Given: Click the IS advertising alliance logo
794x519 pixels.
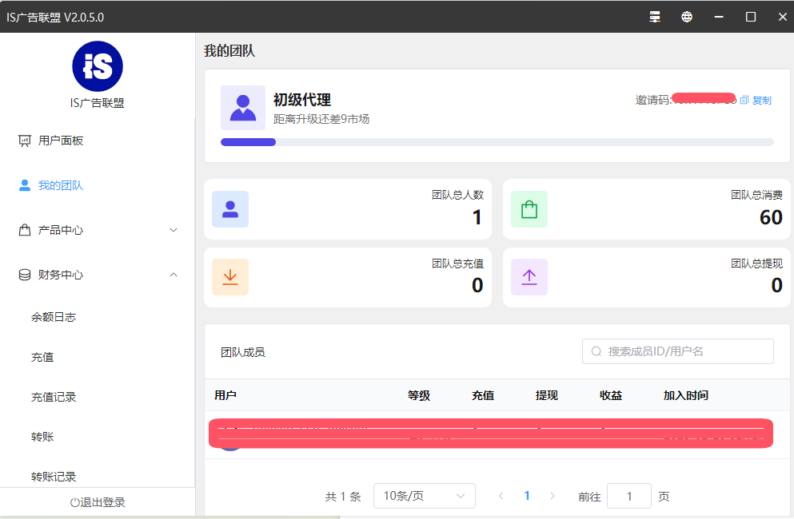Looking at the screenshot, I should click(98, 66).
